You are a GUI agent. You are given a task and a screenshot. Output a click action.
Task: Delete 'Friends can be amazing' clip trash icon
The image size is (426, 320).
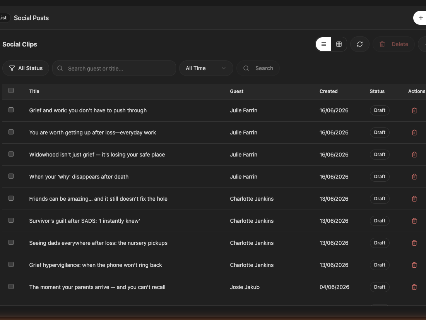(x=414, y=199)
